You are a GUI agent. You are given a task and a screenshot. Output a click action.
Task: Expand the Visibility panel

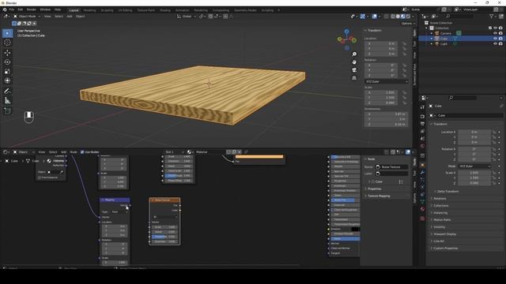pyautogui.click(x=440, y=227)
